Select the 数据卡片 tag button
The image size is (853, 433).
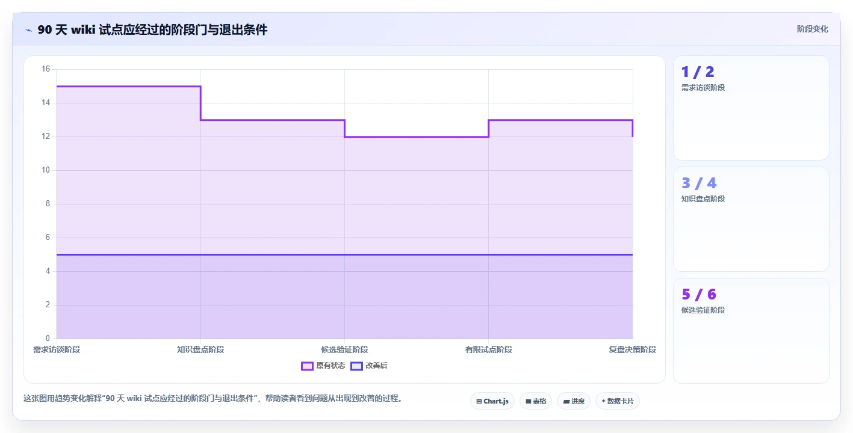[x=618, y=401]
